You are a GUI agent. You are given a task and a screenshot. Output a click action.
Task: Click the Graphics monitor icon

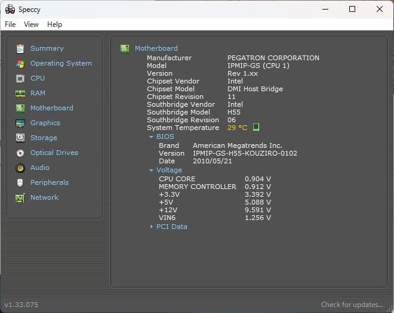coord(20,123)
